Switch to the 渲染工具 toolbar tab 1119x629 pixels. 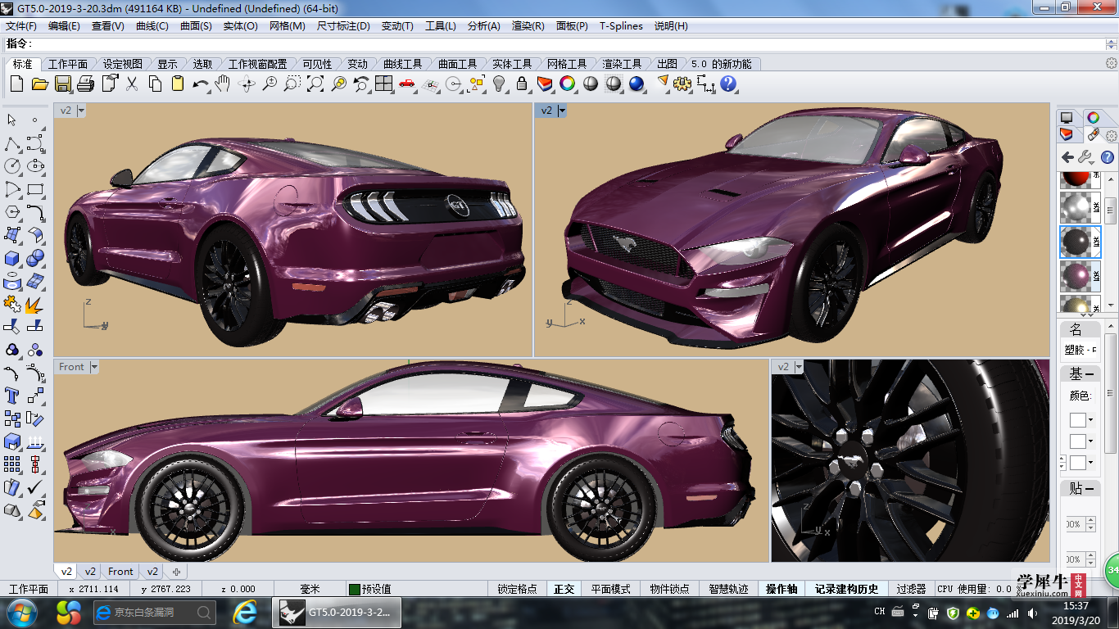pos(622,64)
